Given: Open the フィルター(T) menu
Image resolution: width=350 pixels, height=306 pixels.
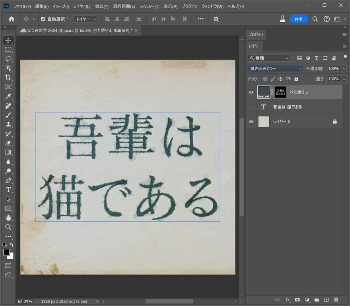Looking at the screenshot, I should (x=149, y=6).
